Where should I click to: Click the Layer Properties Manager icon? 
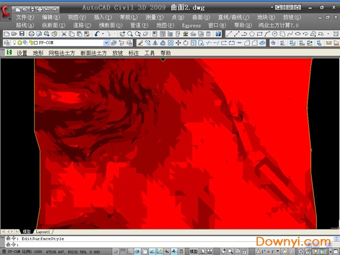click(x=6, y=43)
